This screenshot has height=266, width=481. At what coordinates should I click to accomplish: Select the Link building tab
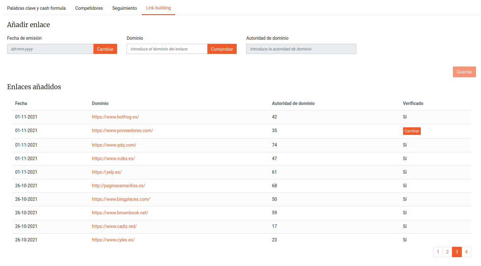(x=158, y=8)
